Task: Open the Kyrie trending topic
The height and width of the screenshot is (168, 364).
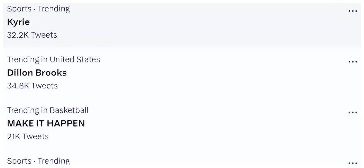Action: coord(18,22)
